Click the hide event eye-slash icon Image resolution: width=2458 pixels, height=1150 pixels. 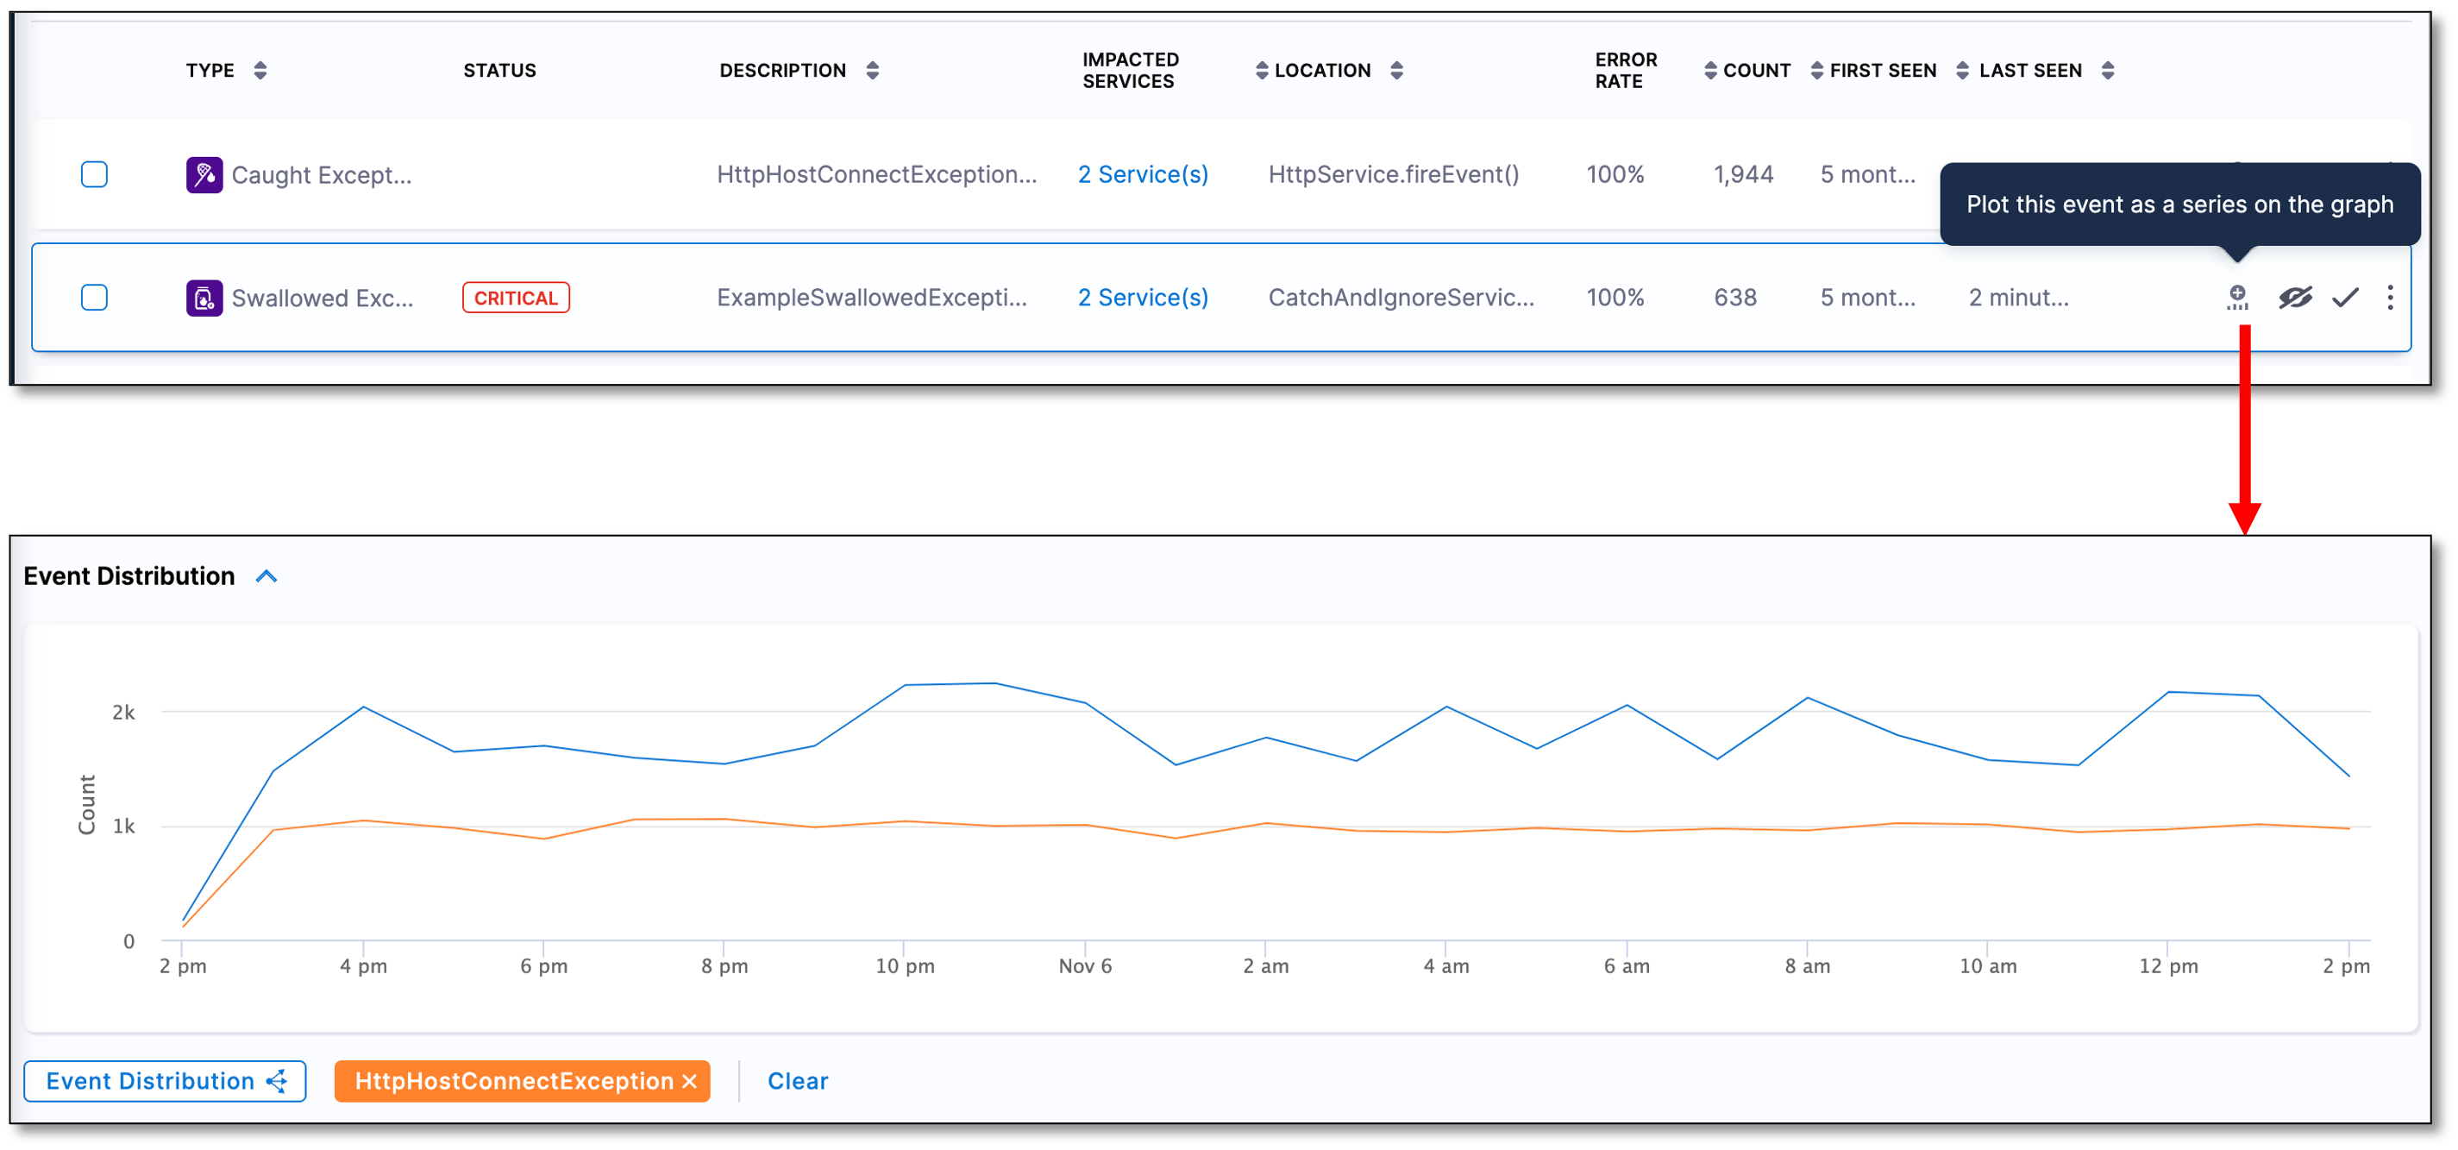(2295, 298)
